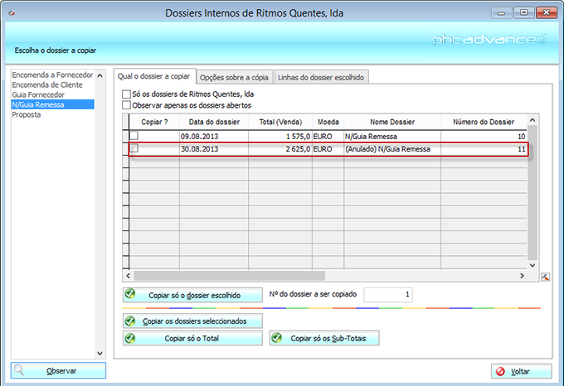Image resolution: width=564 pixels, height=386 pixels.
Task: Click the Observar button
Action: click(x=58, y=370)
